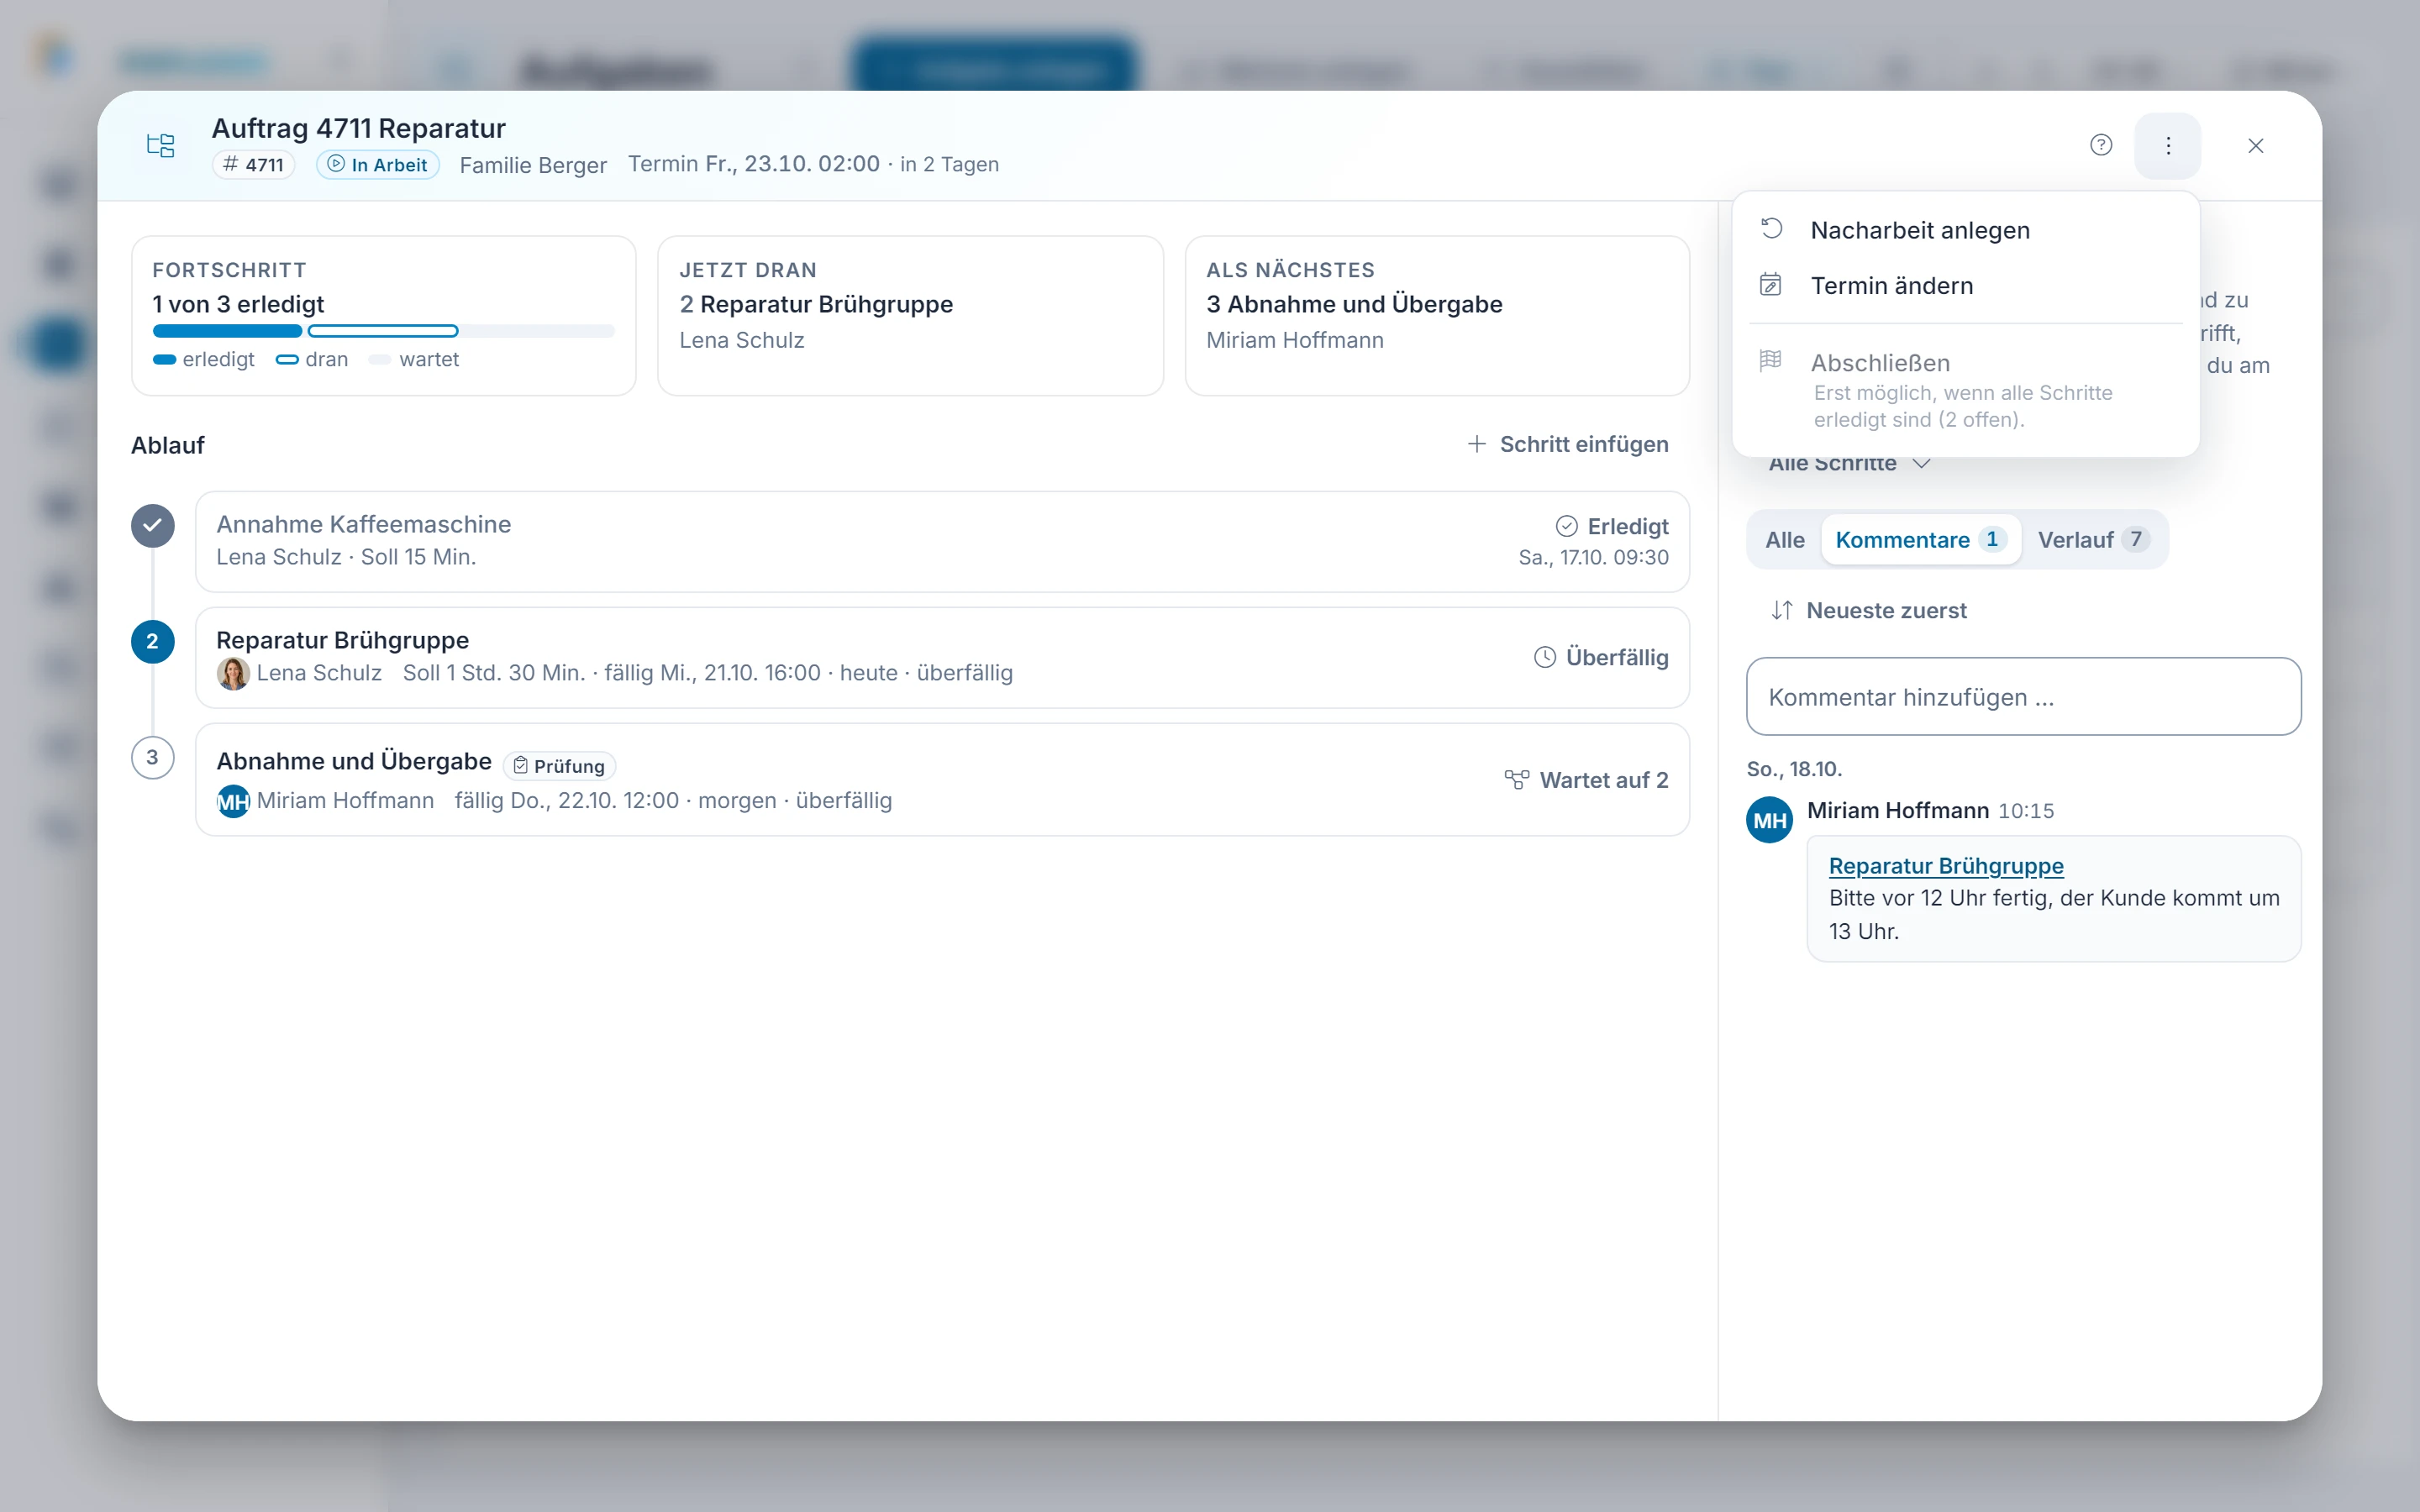Choose Termin ändern in the menu
This screenshot has width=2420, height=1512.
(1965, 285)
